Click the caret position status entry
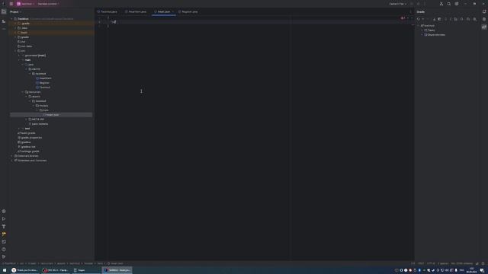The height and width of the screenshot is (274, 488). [413, 263]
